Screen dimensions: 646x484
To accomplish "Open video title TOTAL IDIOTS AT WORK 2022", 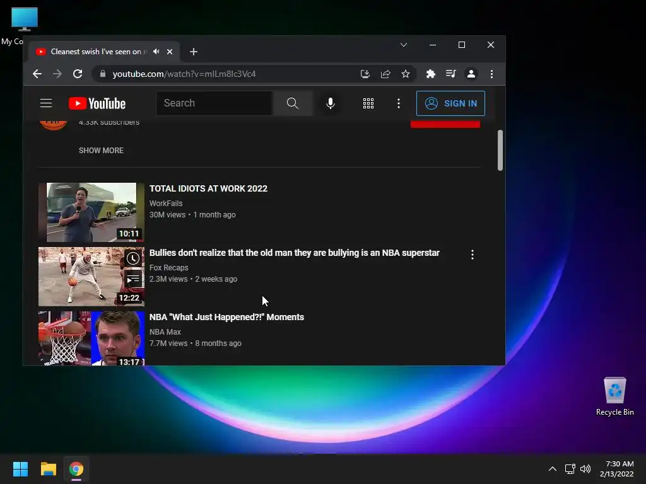I will 208,188.
